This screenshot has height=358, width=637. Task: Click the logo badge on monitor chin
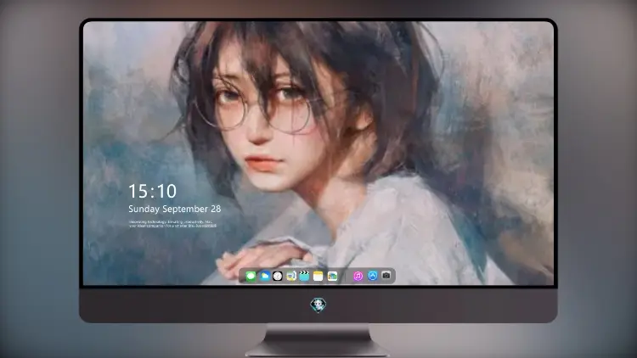(318, 305)
